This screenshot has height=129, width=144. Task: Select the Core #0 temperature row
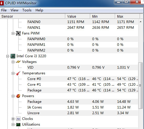click(x=82, y=79)
